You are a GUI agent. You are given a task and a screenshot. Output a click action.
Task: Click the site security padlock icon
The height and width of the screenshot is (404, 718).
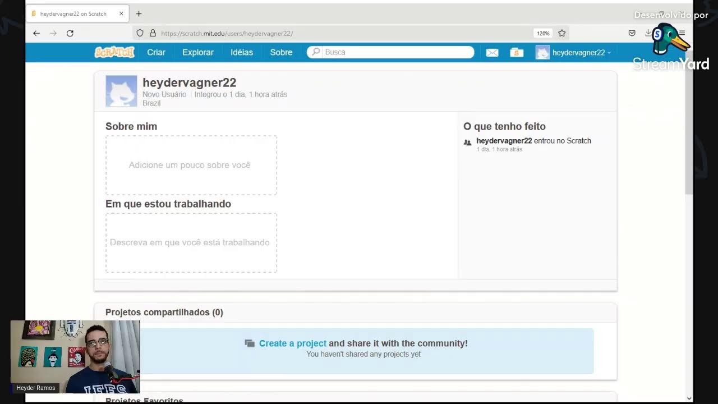coord(153,33)
